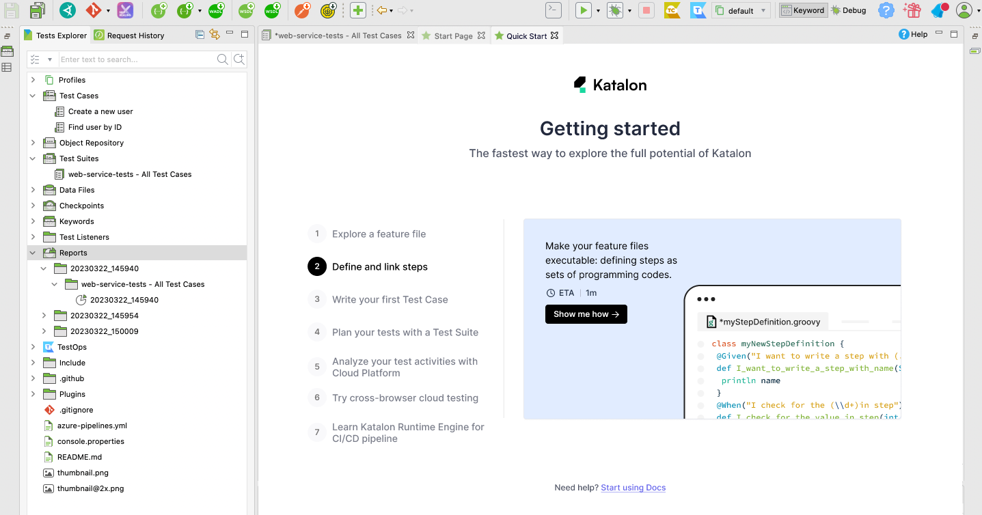This screenshot has height=515, width=982.
Task: Switch to Debug perspective
Action: click(849, 10)
